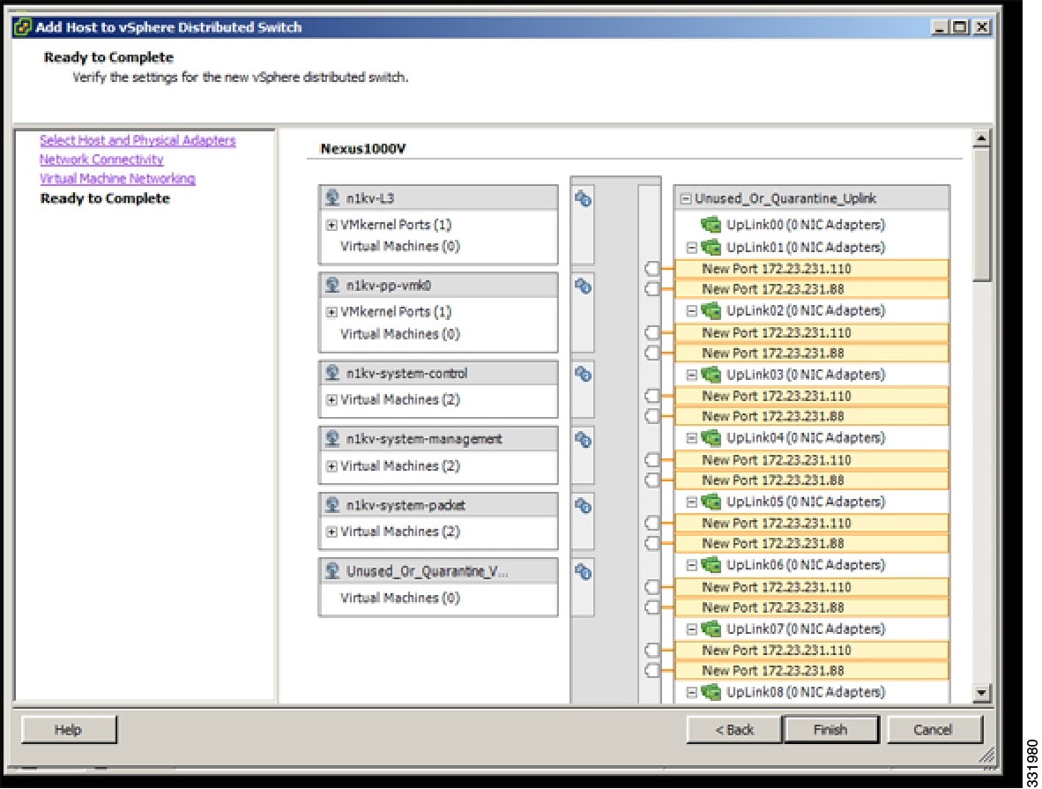Click the scrollbar down arrow
This screenshot has width=1042, height=789.
(981, 693)
